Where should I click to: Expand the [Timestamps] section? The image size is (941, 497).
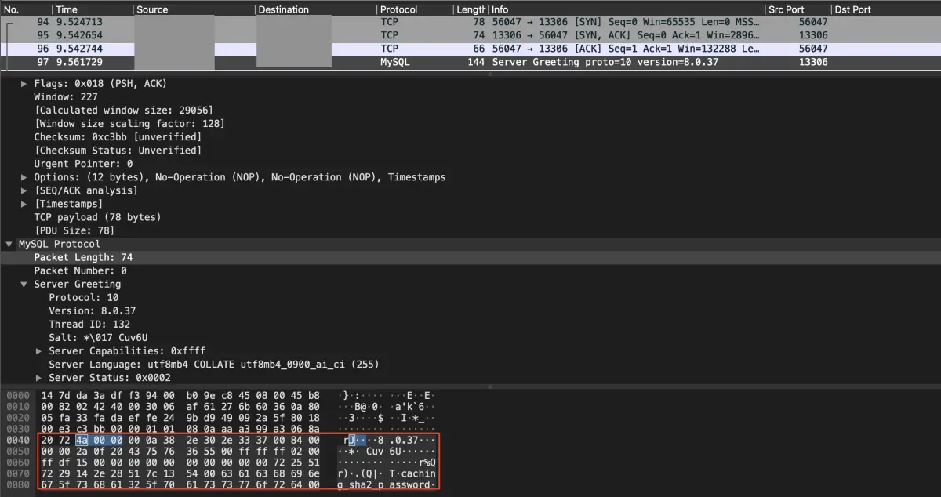pos(25,204)
